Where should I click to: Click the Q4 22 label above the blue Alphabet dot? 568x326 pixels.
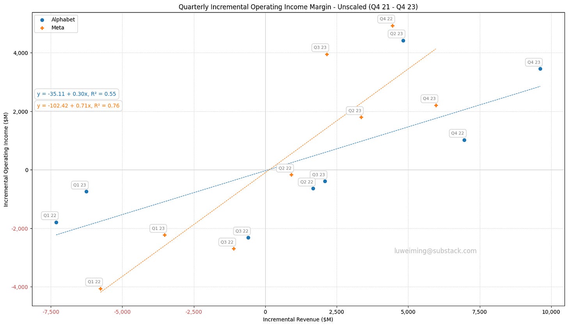458,133
